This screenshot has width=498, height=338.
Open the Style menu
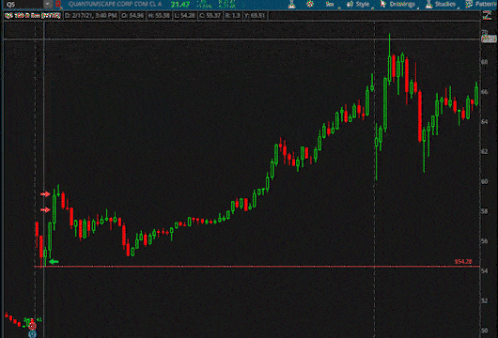[359, 4]
